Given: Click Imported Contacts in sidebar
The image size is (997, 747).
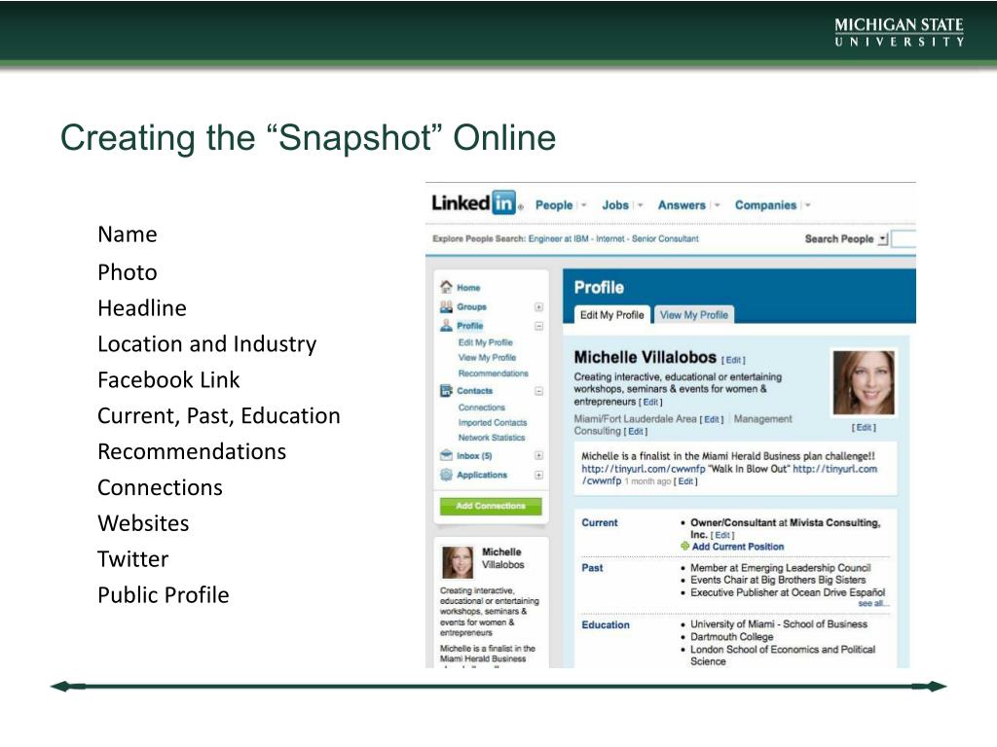Looking at the screenshot, I should click(492, 422).
